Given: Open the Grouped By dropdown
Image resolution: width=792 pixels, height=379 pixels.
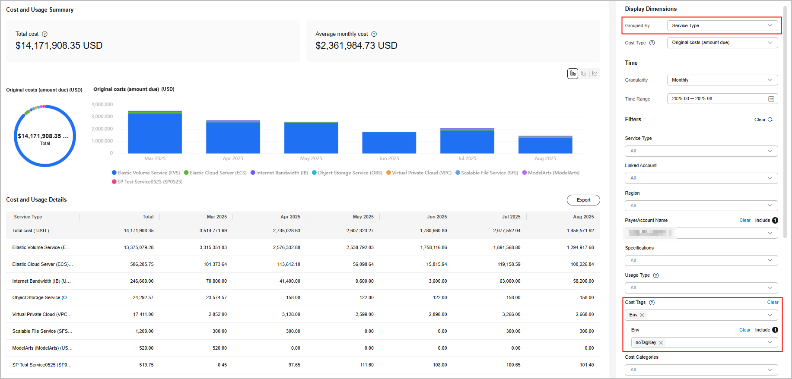Looking at the screenshot, I should pos(722,26).
